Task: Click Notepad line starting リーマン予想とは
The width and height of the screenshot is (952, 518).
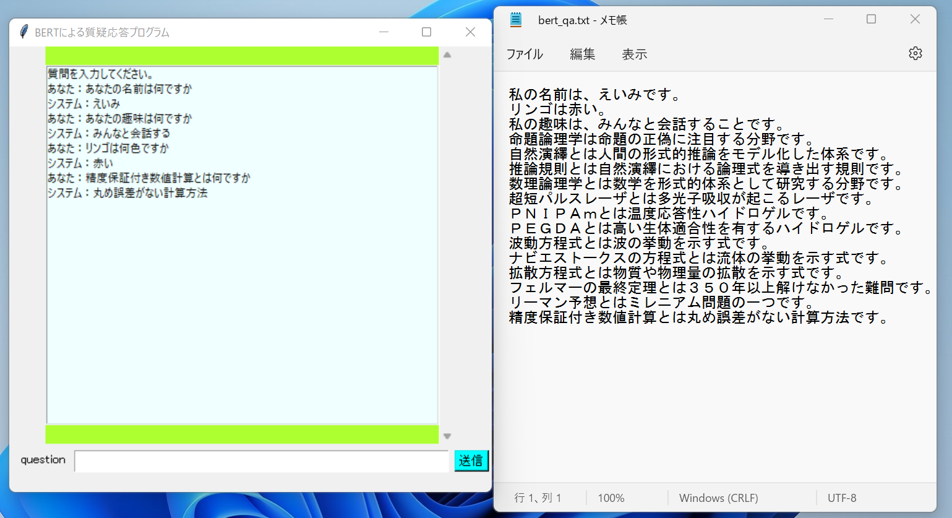Action: [662, 303]
